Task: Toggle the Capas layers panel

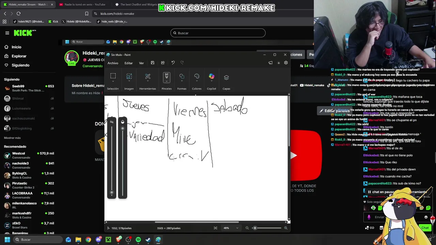Action: tap(226, 78)
